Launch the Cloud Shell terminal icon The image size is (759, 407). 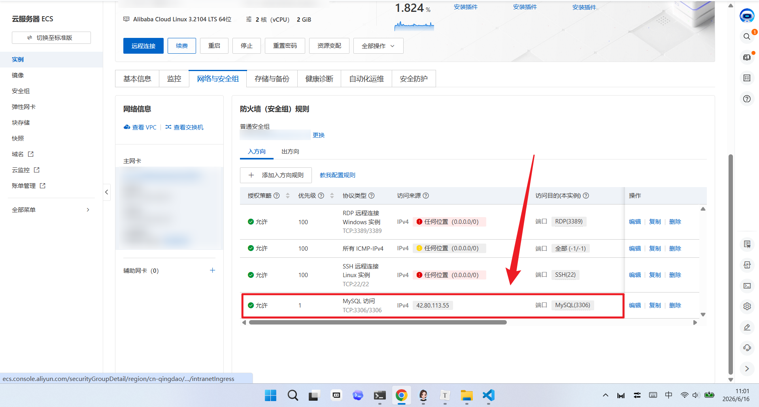click(747, 286)
